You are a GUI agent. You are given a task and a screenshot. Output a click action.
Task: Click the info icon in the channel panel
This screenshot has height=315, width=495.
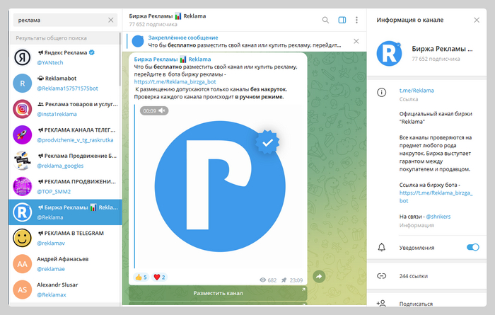381,92
